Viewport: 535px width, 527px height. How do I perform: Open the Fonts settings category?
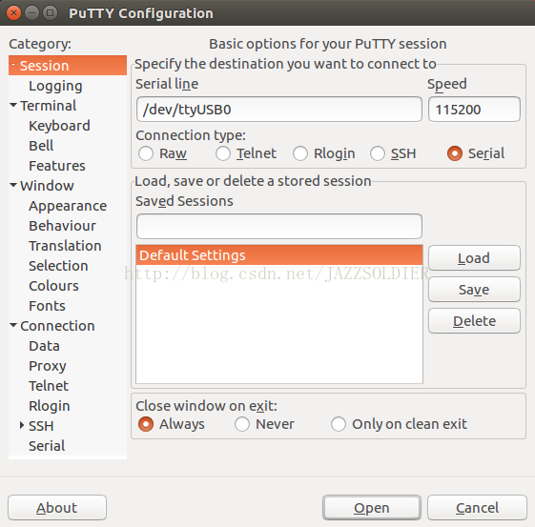(x=47, y=306)
